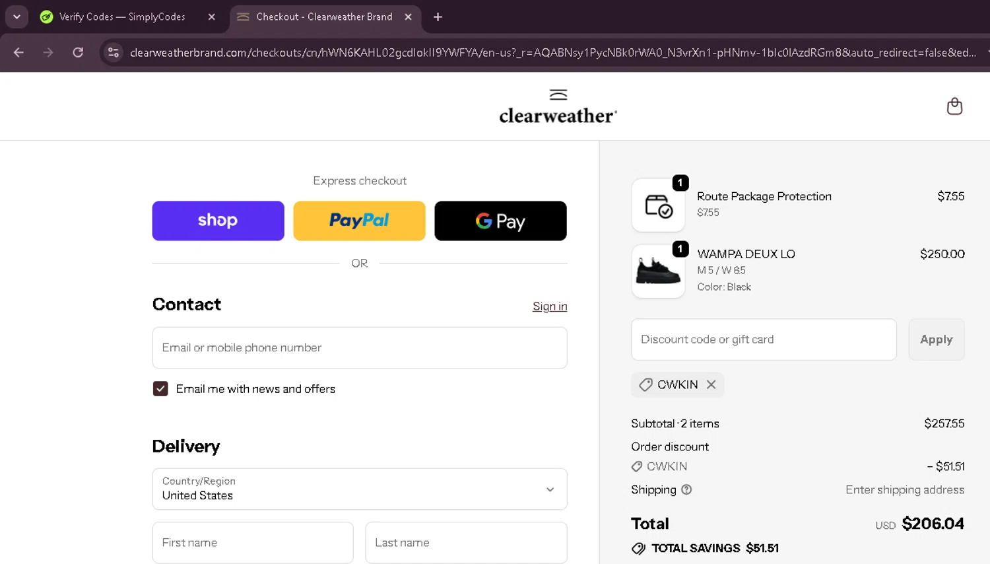The width and height of the screenshot is (990, 564).
Task: Uncheck Email me with news and offers
Action: (x=160, y=389)
